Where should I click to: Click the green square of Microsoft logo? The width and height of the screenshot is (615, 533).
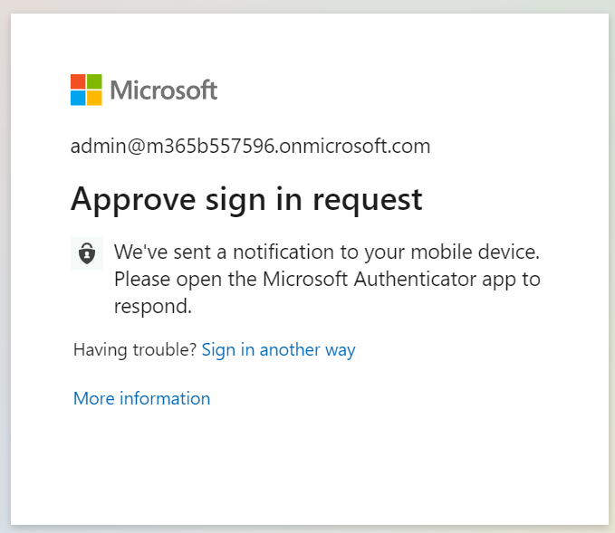click(x=94, y=81)
